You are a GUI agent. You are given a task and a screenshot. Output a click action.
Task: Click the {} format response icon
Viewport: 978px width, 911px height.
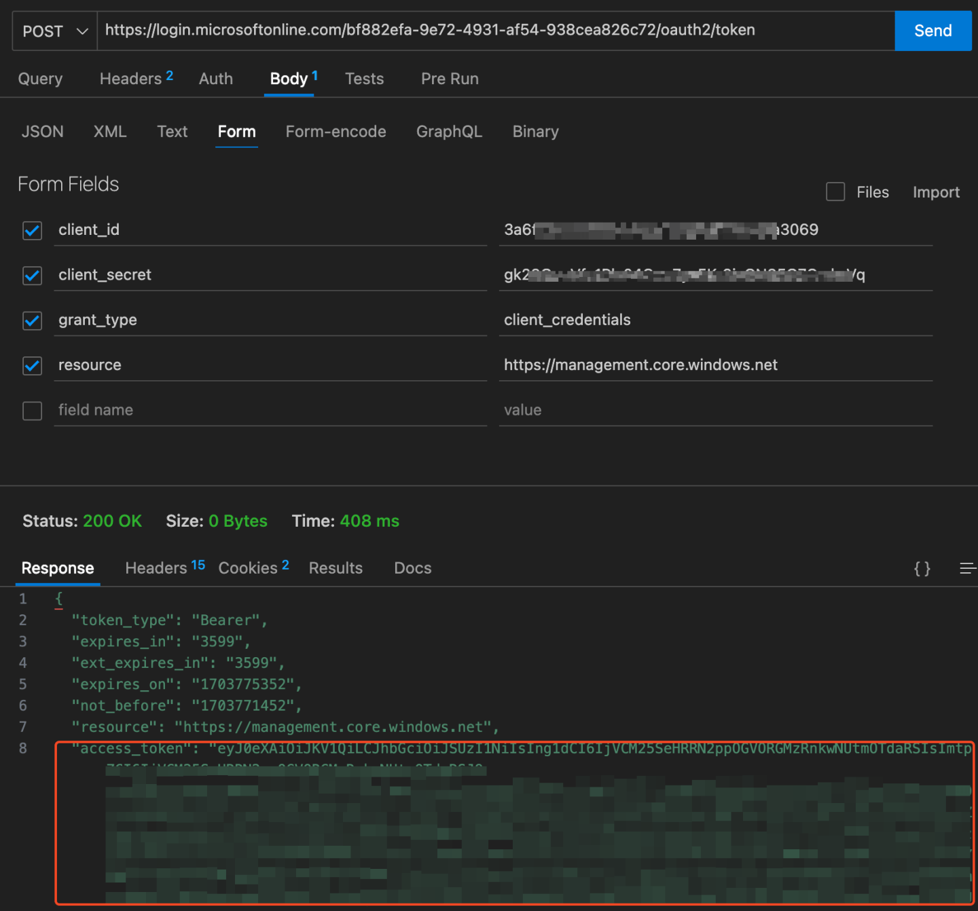point(922,569)
